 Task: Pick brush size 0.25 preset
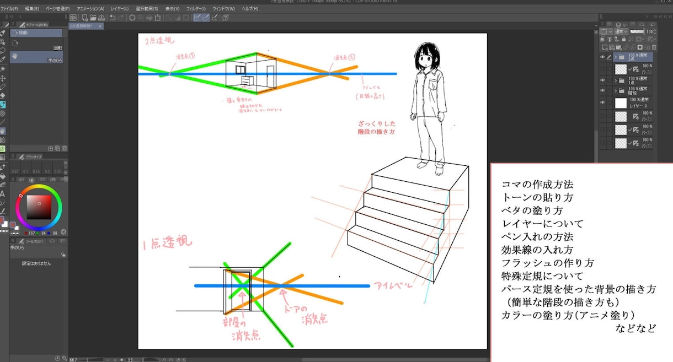(x=58, y=167)
